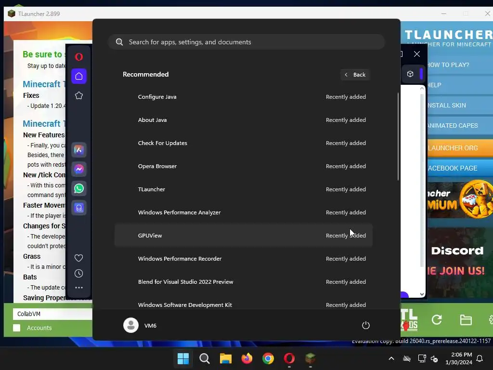Open Windows Performance Recorder entry
Viewport: 493px width, 370px height.
coord(243,259)
